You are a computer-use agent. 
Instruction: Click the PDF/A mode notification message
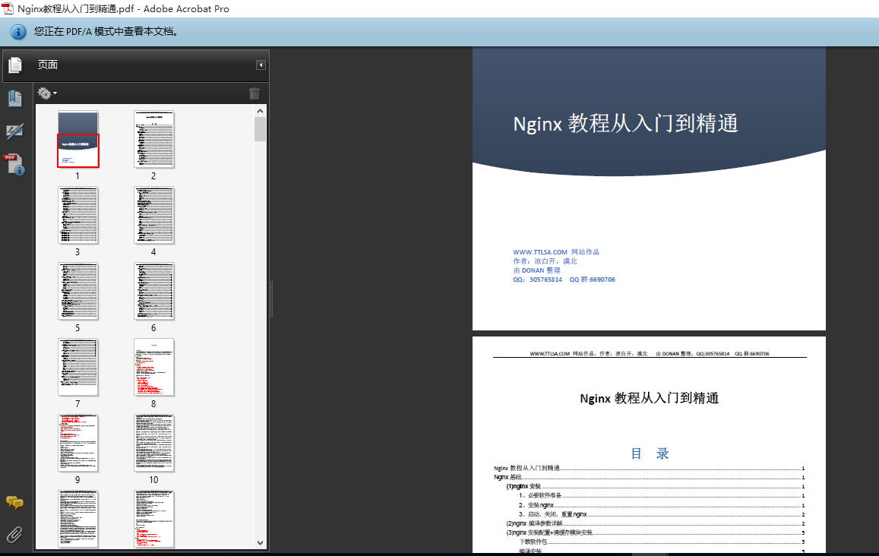[106, 32]
